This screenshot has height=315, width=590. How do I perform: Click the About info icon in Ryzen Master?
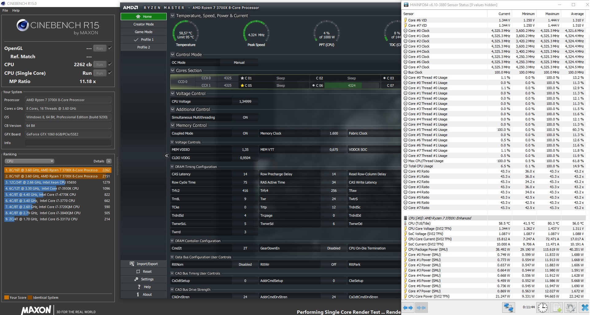click(x=138, y=294)
